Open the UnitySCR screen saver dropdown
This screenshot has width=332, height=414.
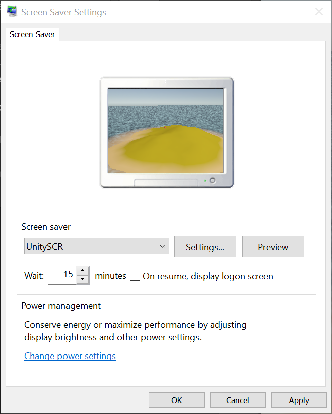coord(97,246)
